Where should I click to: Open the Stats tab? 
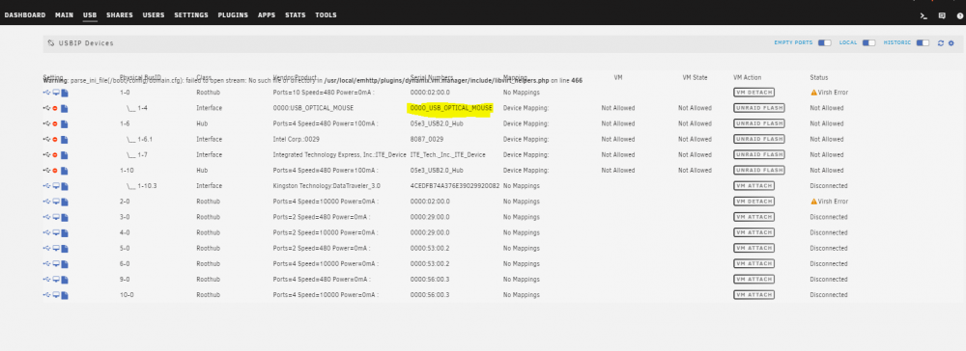coord(295,14)
